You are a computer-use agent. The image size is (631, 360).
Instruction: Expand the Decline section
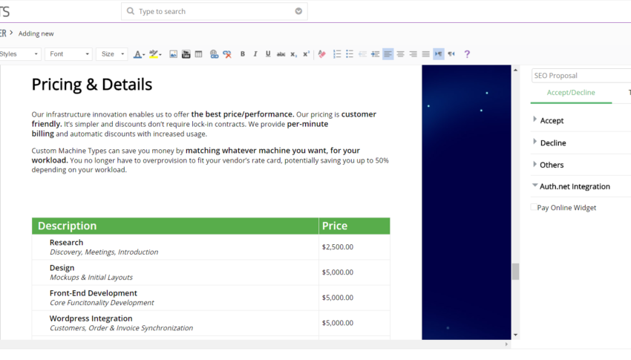pos(534,142)
